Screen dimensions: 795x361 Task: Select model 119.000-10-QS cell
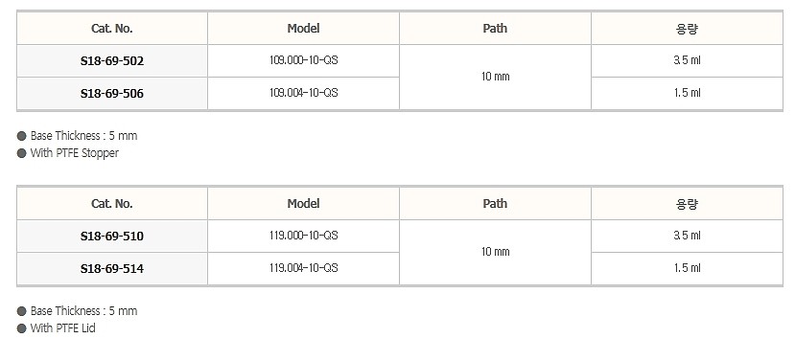click(x=304, y=236)
